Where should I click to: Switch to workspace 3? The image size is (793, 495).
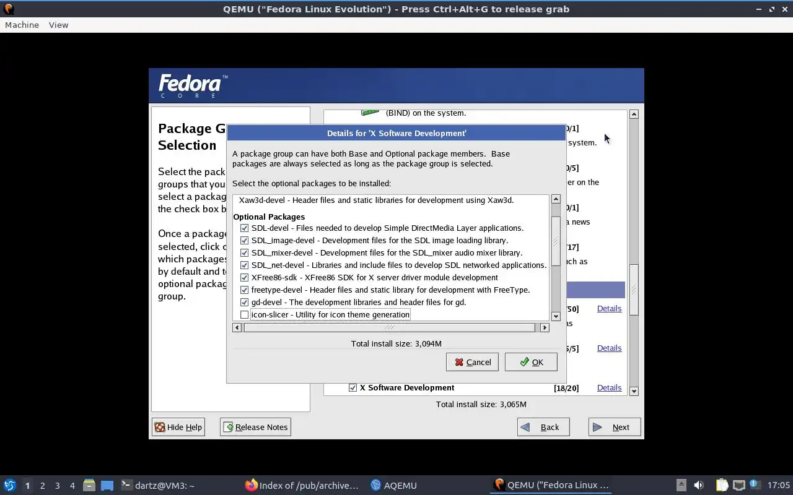click(x=58, y=485)
